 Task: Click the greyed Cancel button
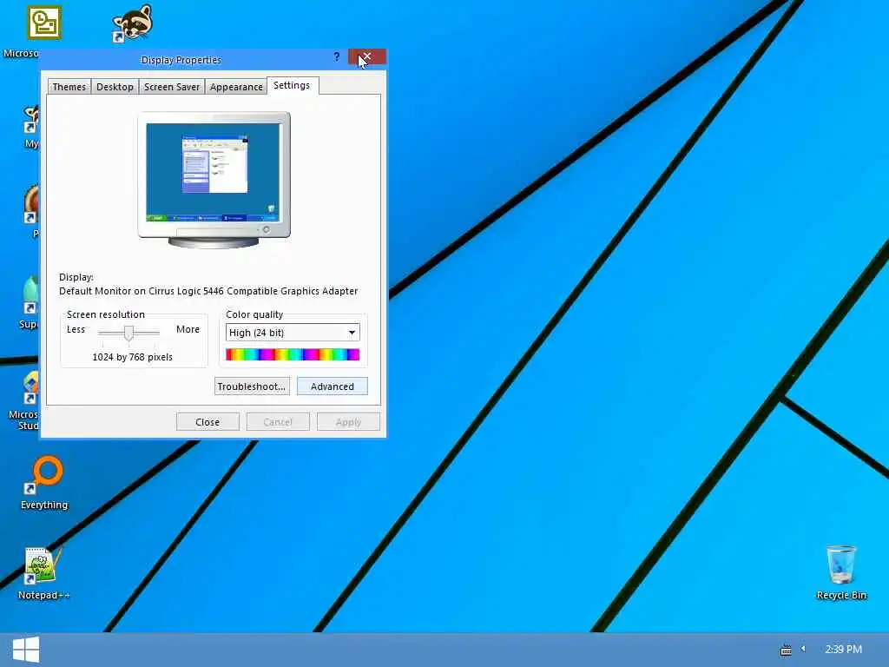click(278, 422)
